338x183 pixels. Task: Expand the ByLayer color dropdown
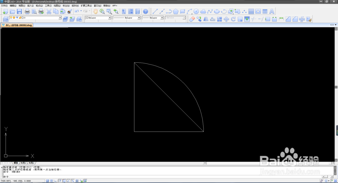pos(110,18)
